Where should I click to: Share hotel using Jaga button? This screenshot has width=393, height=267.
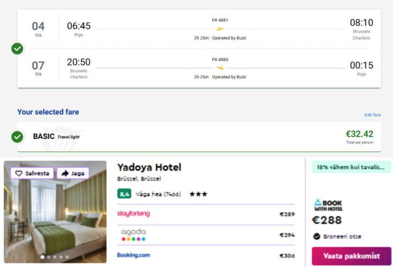[x=73, y=173]
